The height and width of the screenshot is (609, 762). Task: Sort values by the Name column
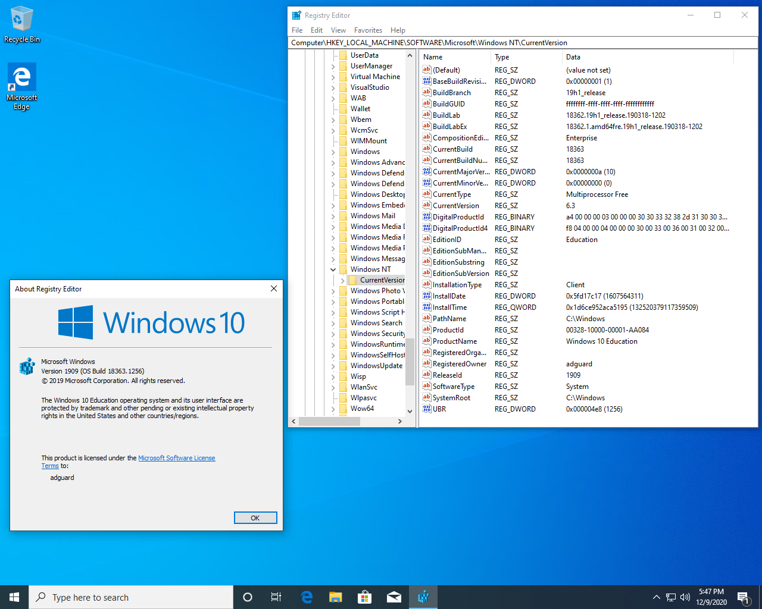tap(455, 57)
